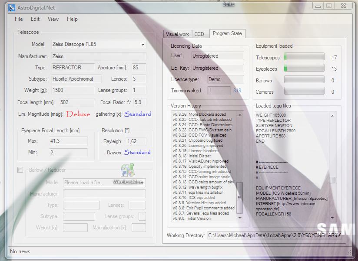Click the Times invoked field
358x261 pixels.
[219, 91]
